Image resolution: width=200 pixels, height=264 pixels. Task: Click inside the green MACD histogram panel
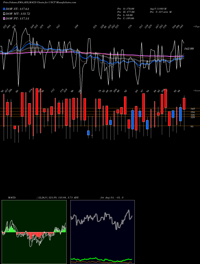(34, 232)
